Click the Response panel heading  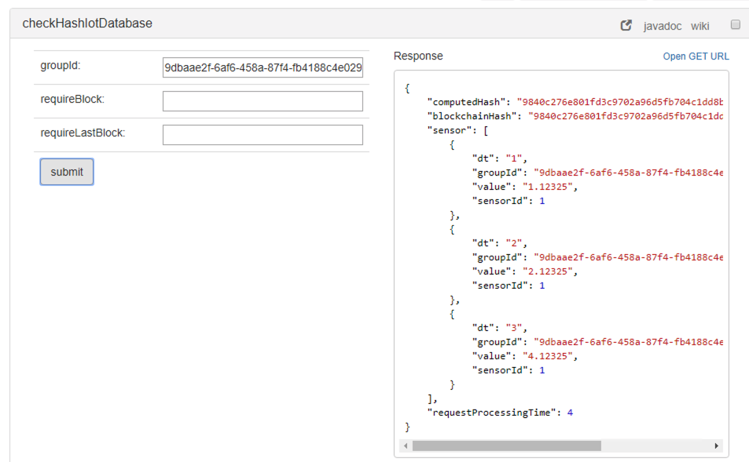pyautogui.click(x=417, y=56)
